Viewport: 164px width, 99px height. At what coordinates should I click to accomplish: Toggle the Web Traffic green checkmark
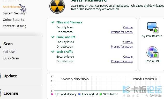[x=53, y=52]
